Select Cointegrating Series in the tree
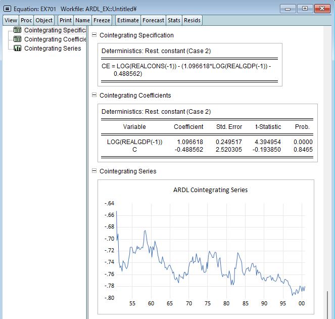Viewport: 335px width, 319px height. pos(53,49)
